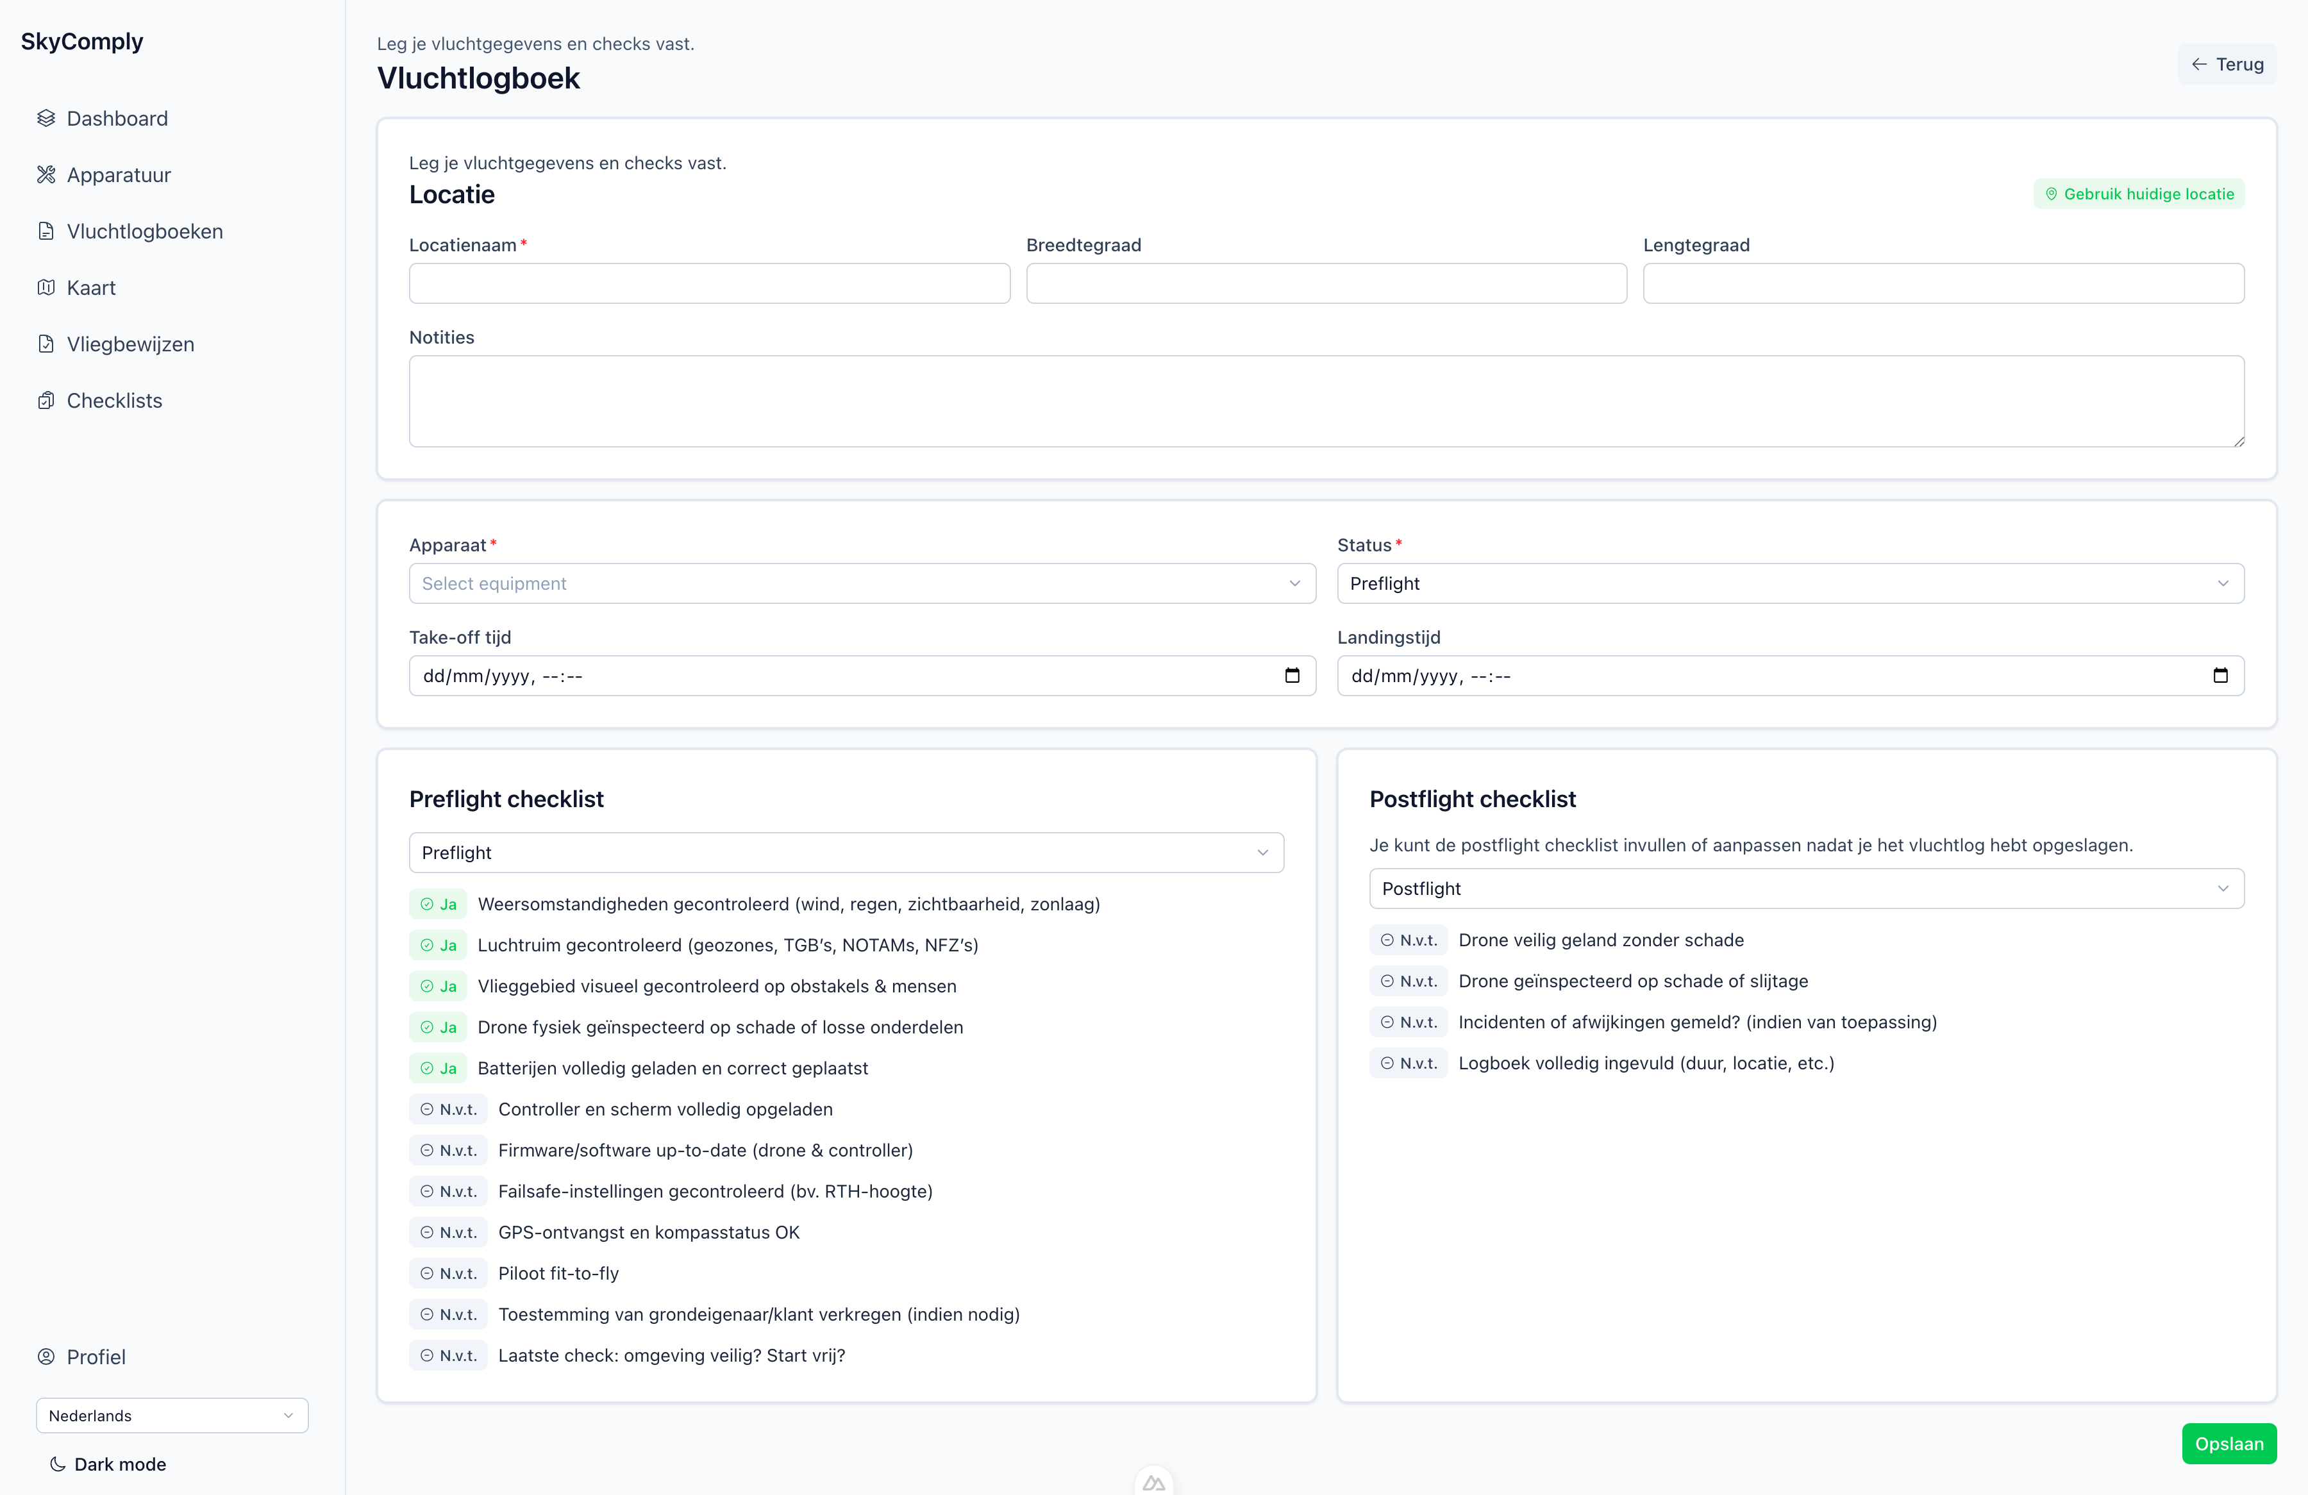The height and width of the screenshot is (1495, 2308).
Task: Switch to Dark mode
Action: coord(108,1464)
